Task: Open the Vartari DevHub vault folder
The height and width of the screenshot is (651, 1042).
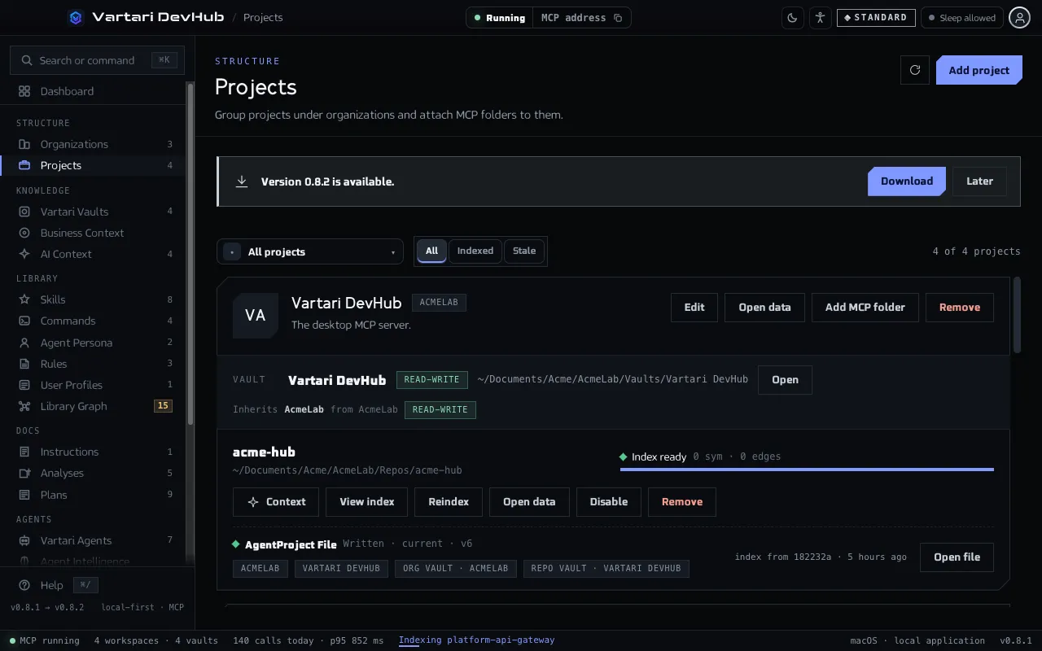Action: (x=785, y=380)
